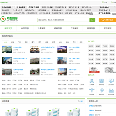Image resolution: width=116 pixels, height=116 pixels.
Task: Select the 男科医院 male symbol icon
Action: (x=101, y=90)
